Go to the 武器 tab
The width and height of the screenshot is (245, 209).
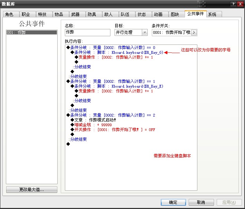[77, 14]
